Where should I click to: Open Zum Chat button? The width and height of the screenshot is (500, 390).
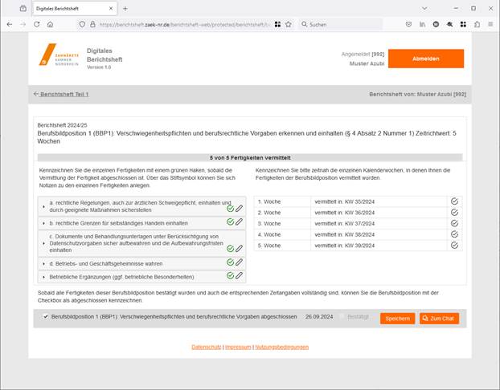point(439,319)
